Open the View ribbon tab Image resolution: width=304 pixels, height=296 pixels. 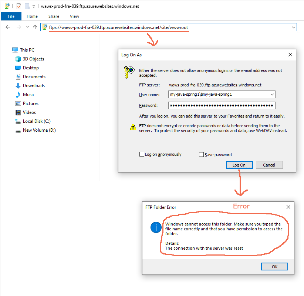click(x=74, y=16)
